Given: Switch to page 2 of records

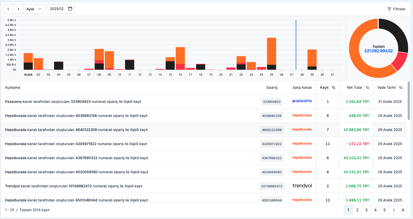Looking at the screenshot, I should pos(357,210).
